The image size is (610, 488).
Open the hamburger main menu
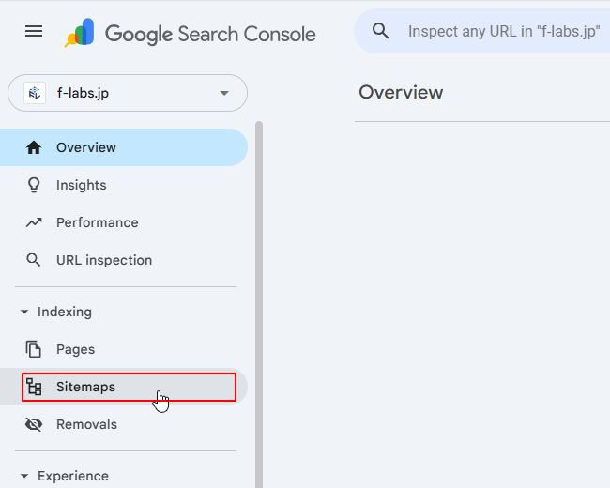(x=34, y=31)
